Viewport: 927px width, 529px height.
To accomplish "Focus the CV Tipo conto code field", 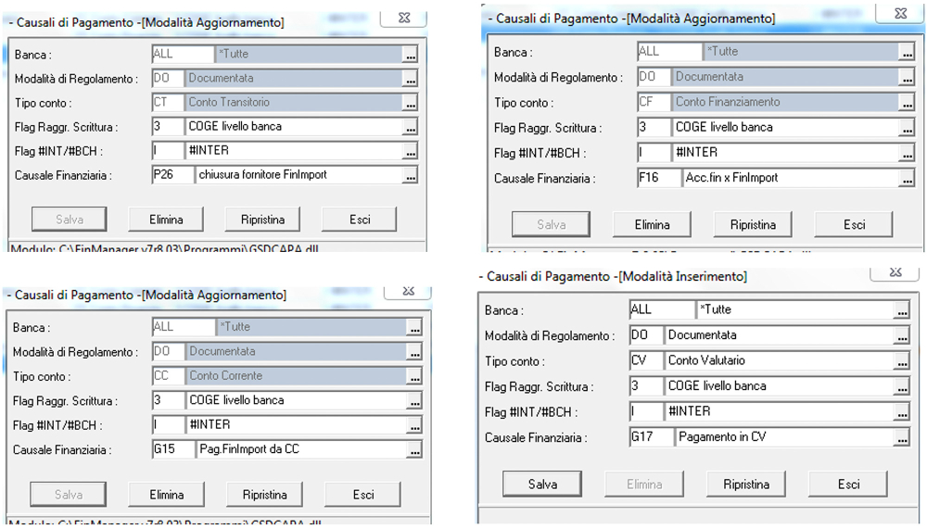I will pos(643,360).
